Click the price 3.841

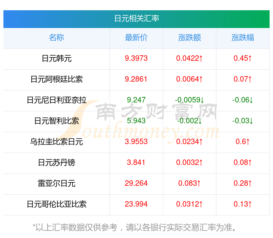coord(136,163)
